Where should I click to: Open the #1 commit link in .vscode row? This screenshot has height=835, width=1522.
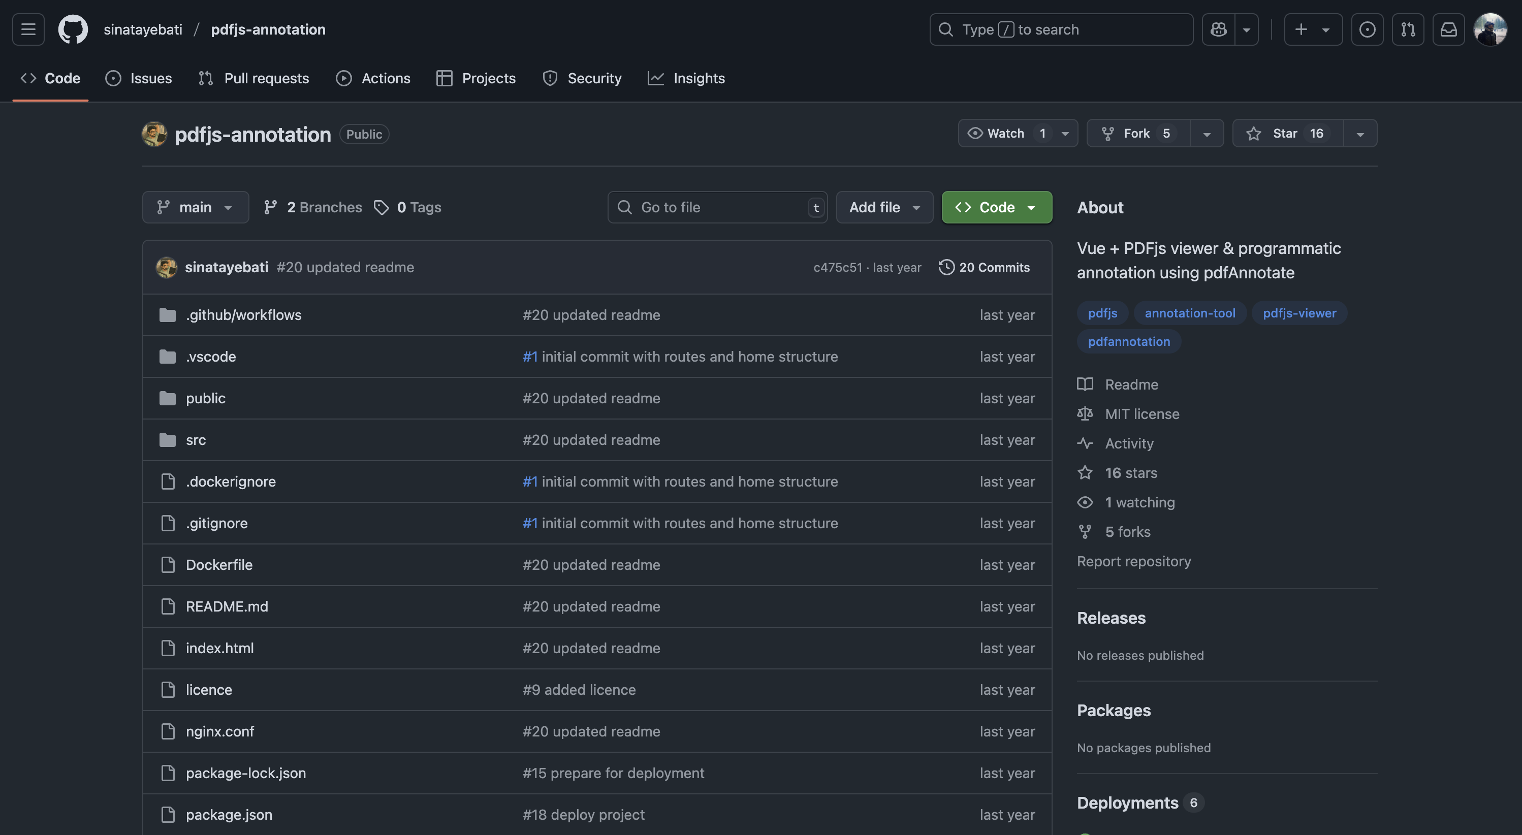coord(530,357)
